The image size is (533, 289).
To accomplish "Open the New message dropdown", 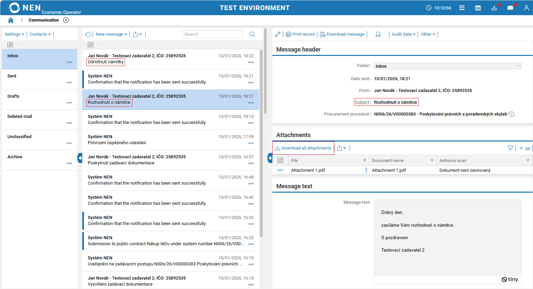I will point(111,34).
